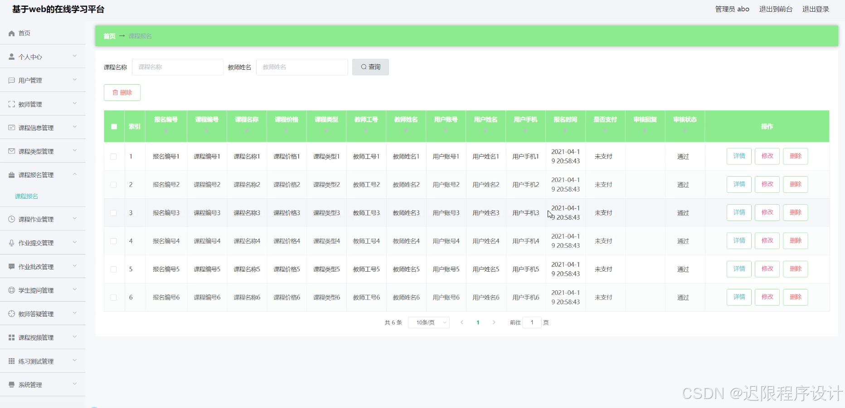This screenshot has height=408, width=845.
Task: Check the checkbox on row 报名编号3
Action: tap(114, 213)
